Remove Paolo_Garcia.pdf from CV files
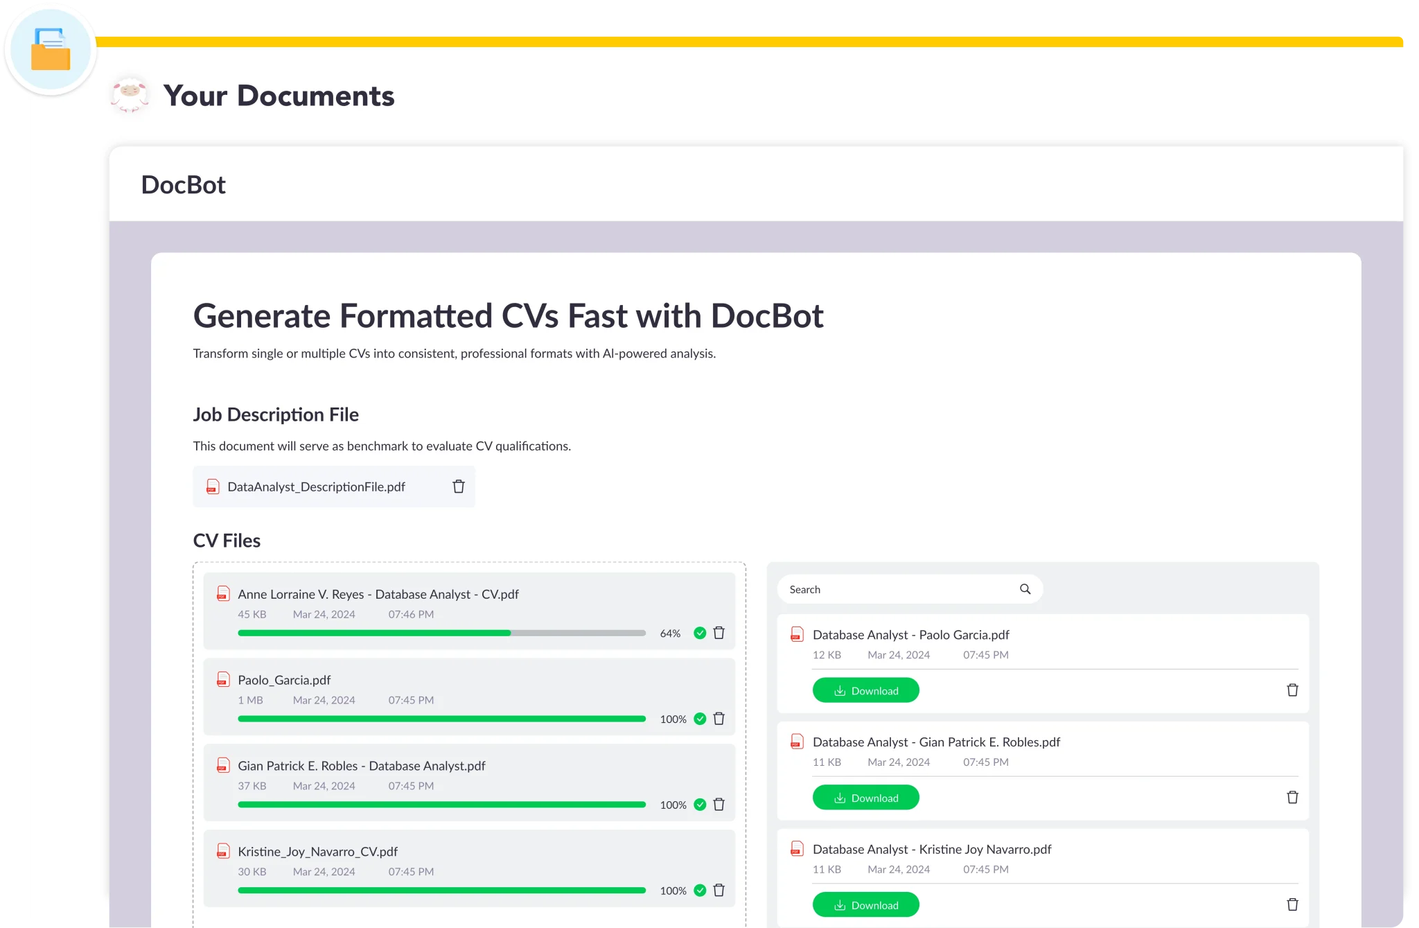1419x928 pixels. (x=719, y=719)
